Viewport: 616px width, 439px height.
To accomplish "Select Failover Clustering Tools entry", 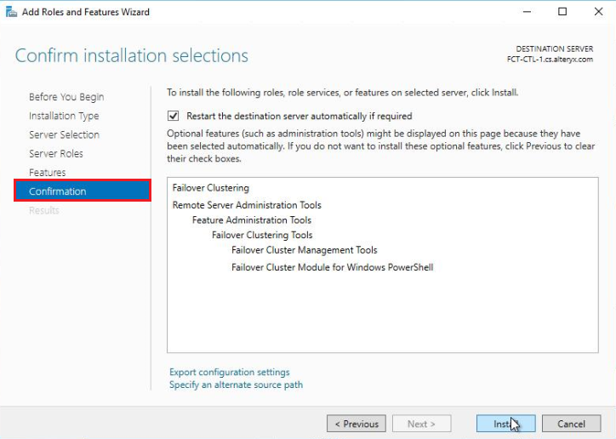I will [262, 235].
